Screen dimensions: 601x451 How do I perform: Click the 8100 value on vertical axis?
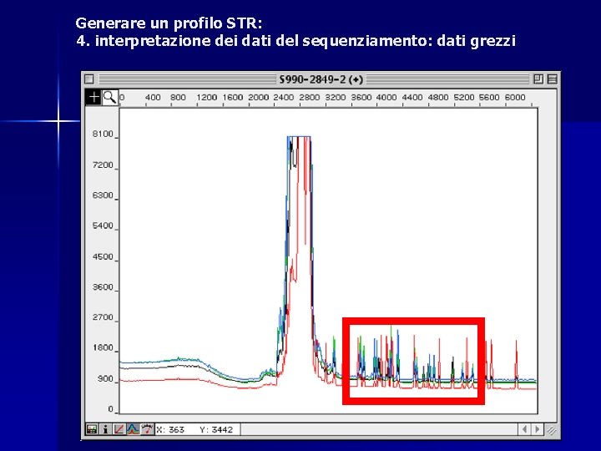(103, 134)
